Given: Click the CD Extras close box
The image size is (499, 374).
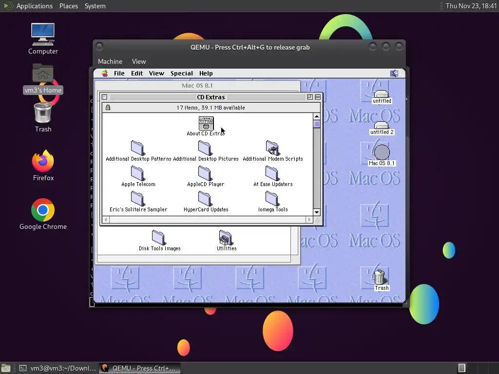Looking at the screenshot, I should coord(104,97).
